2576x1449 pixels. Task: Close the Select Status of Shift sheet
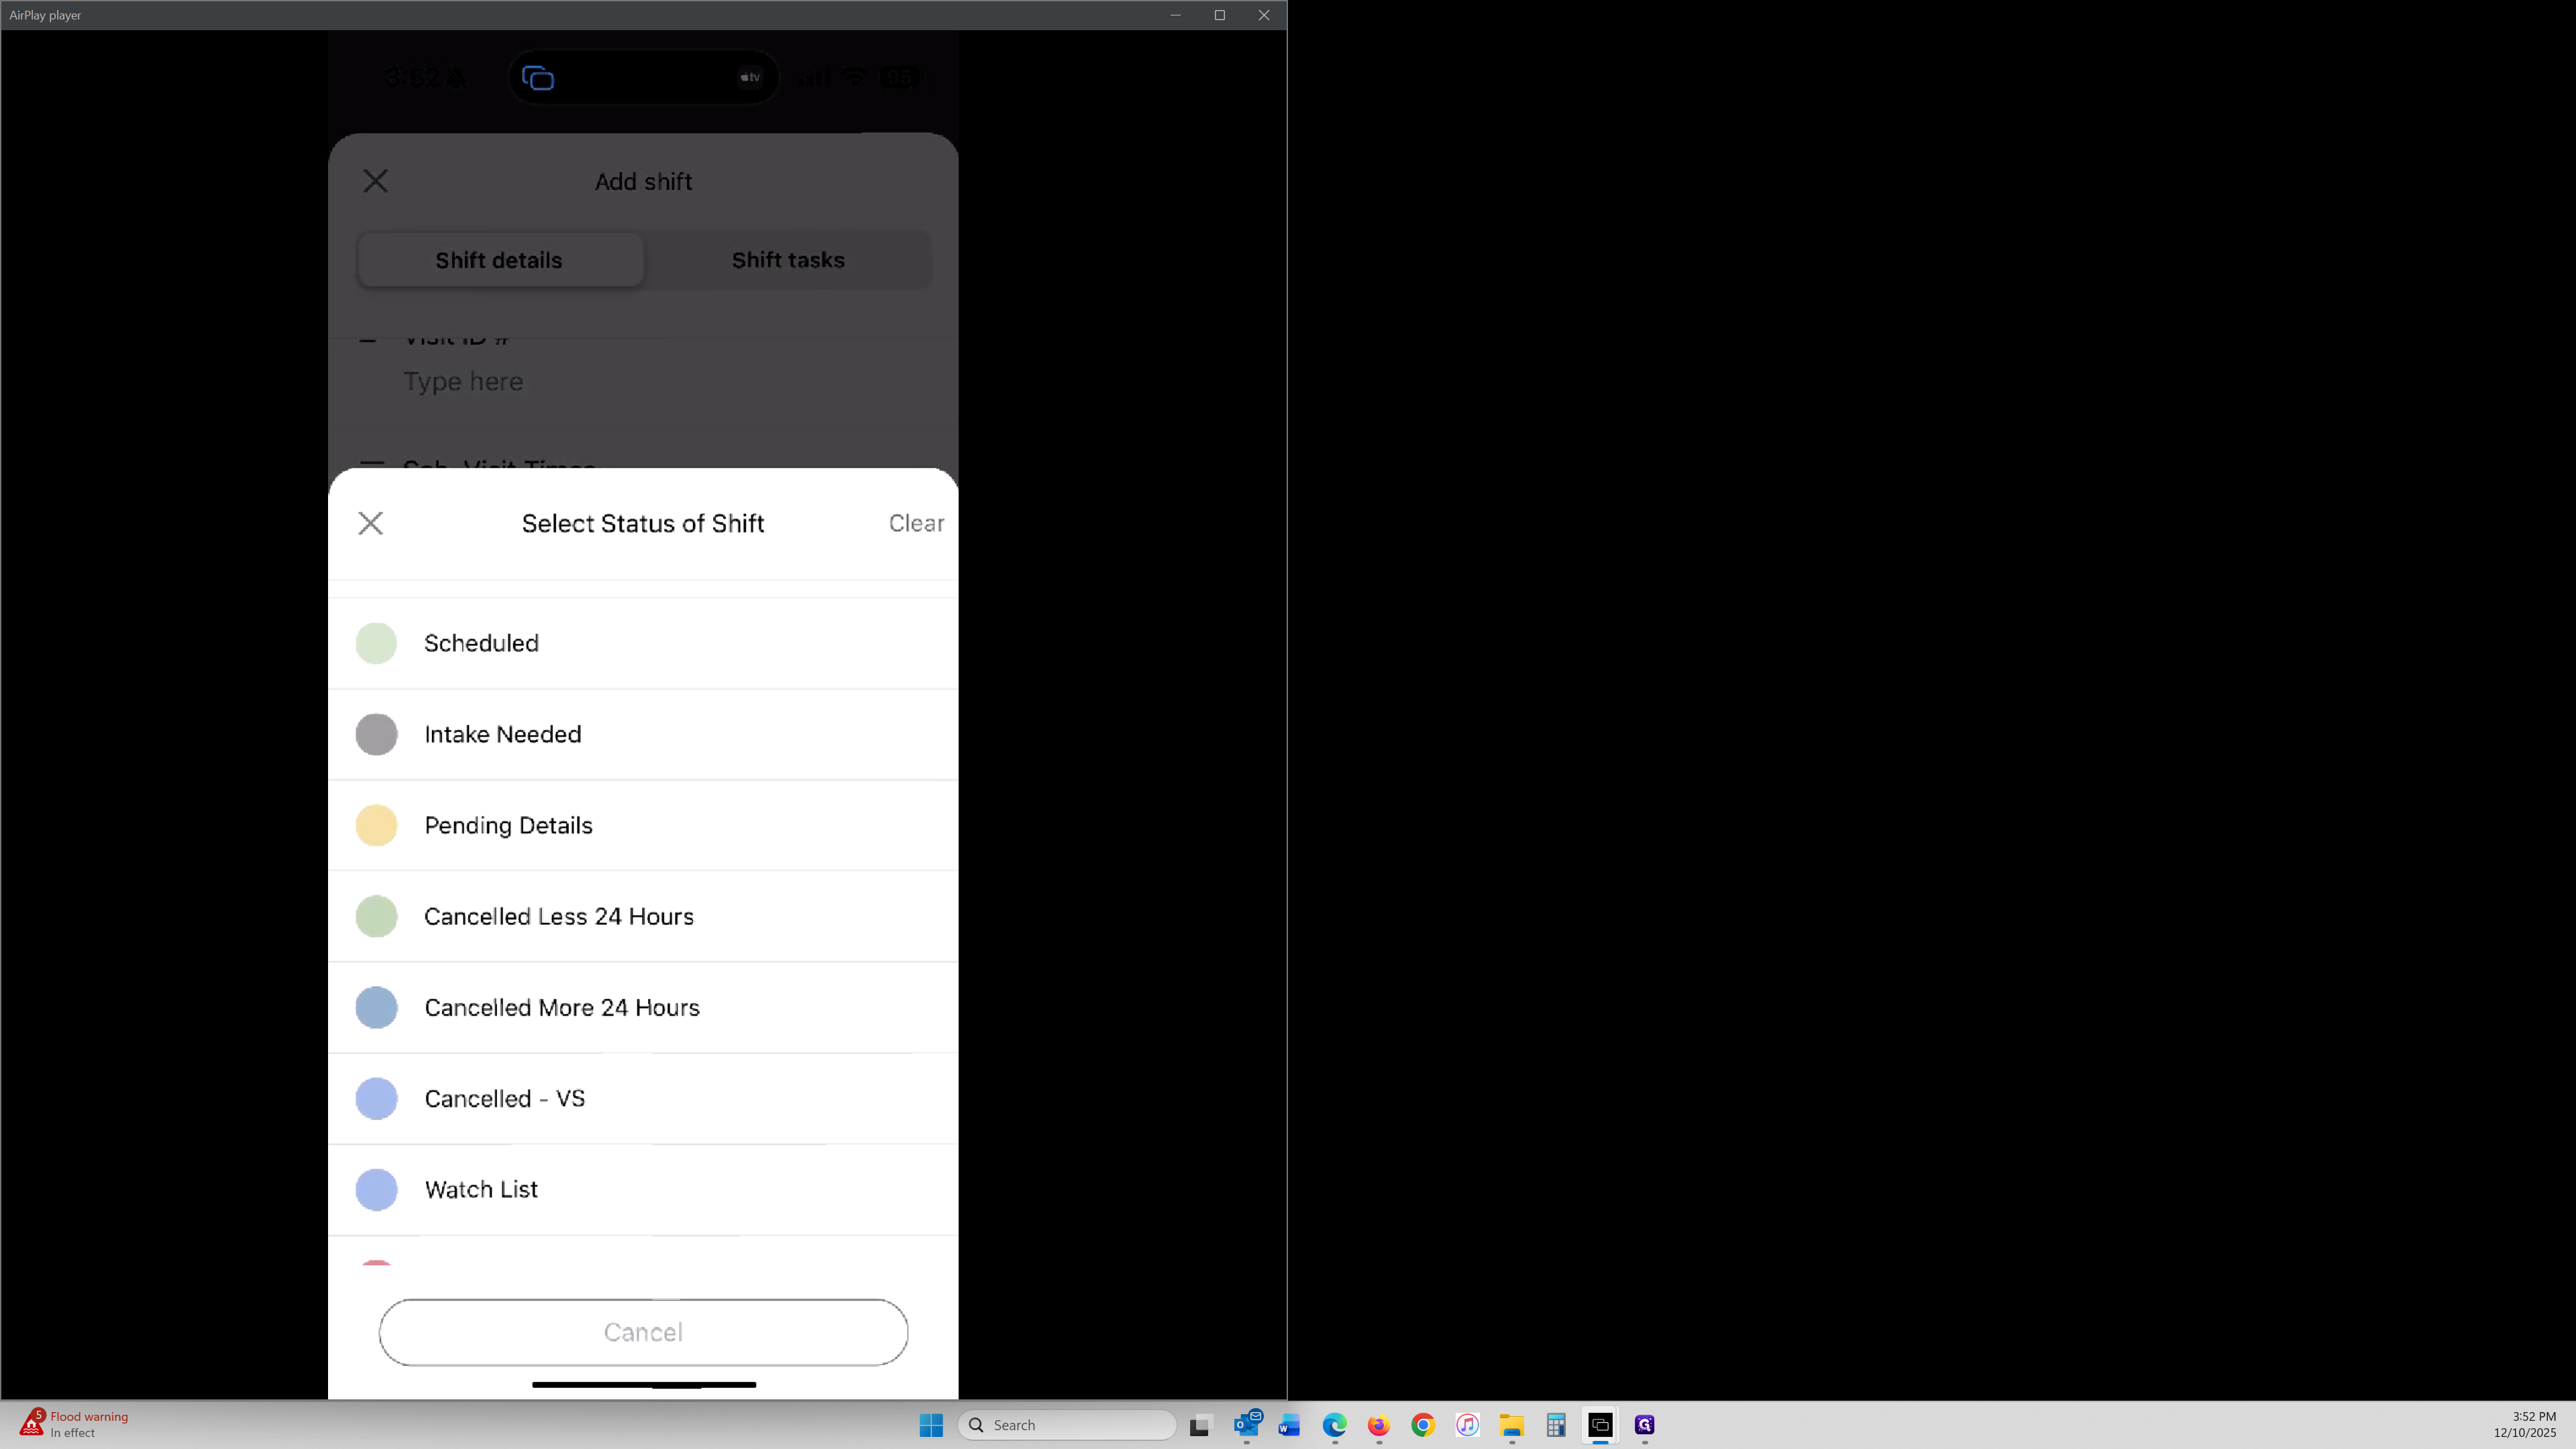370,523
